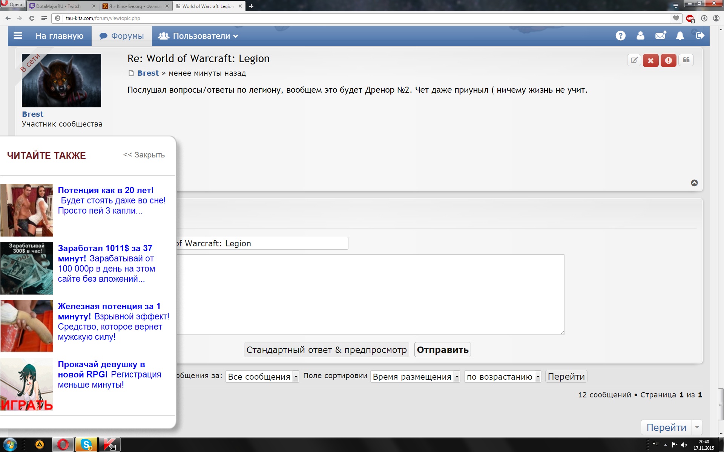Close the DotaMajorRU Twitch tab

[94, 6]
